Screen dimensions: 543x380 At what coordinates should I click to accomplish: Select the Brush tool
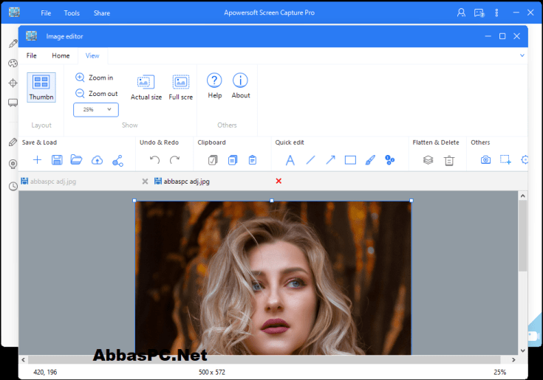pos(370,160)
